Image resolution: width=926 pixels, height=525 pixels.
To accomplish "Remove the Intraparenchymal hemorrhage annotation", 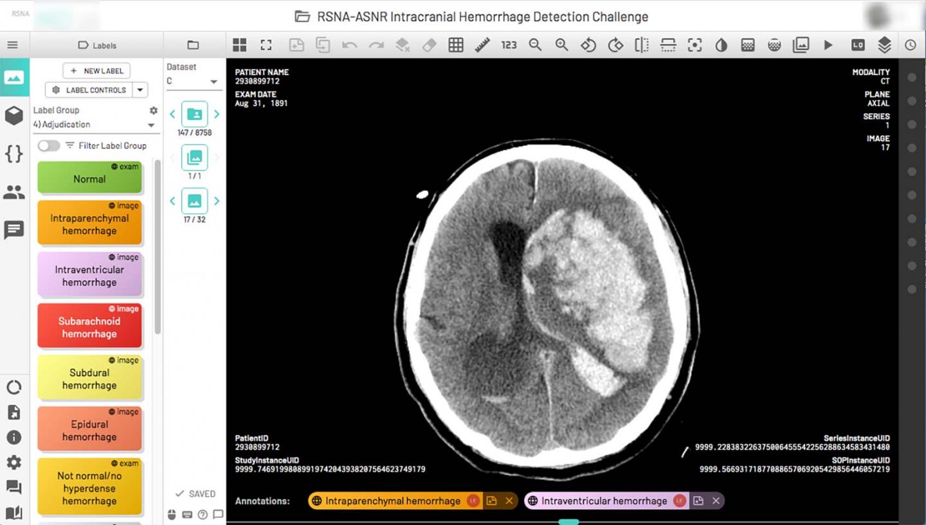I will (x=509, y=501).
